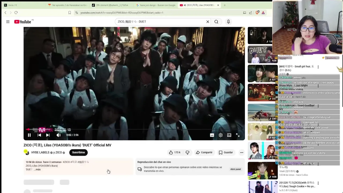Image resolution: width=343 pixels, height=193 pixels.
Task: Bookmark this page from the address bar
Action: pyautogui.click(x=70, y=13)
